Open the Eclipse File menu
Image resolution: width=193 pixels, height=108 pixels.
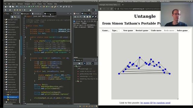(x=5, y=4)
